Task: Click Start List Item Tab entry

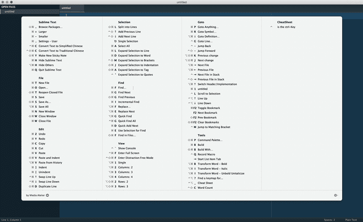Action: (x=210, y=159)
